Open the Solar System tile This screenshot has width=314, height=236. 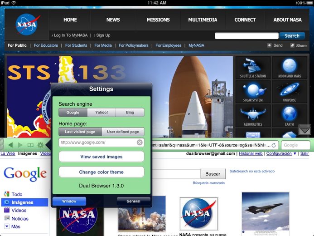click(x=253, y=92)
